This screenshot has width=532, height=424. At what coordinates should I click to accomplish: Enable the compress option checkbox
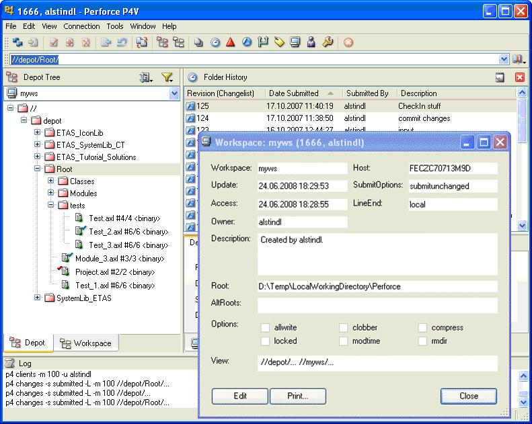point(422,328)
